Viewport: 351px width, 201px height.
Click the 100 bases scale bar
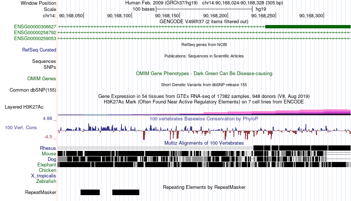pyautogui.click(x=204, y=9)
